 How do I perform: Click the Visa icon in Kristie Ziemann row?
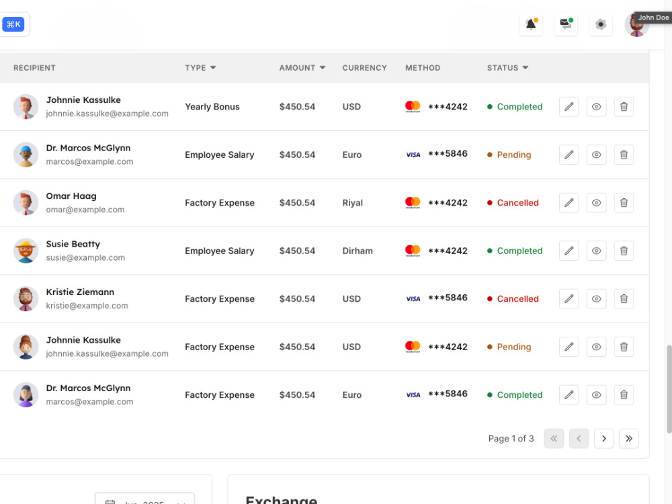coord(413,299)
